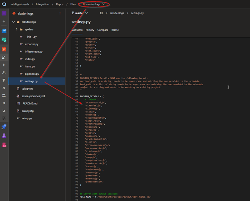Open the master branch dropdown
The image size is (250, 201).
pyautogui.click(x=80, y=13)
